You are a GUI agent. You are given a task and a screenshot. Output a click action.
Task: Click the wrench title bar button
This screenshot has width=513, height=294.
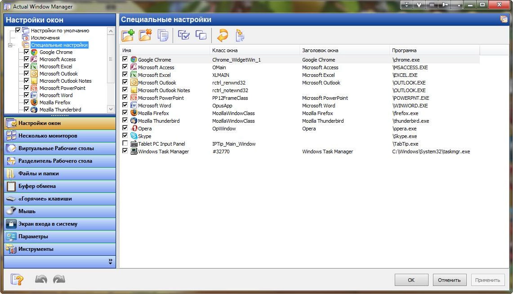click(419, 4)
